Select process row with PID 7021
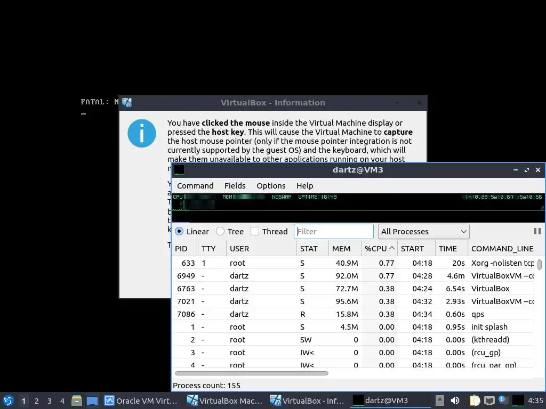Screen dimensions: 546x409 click(353, 301)
